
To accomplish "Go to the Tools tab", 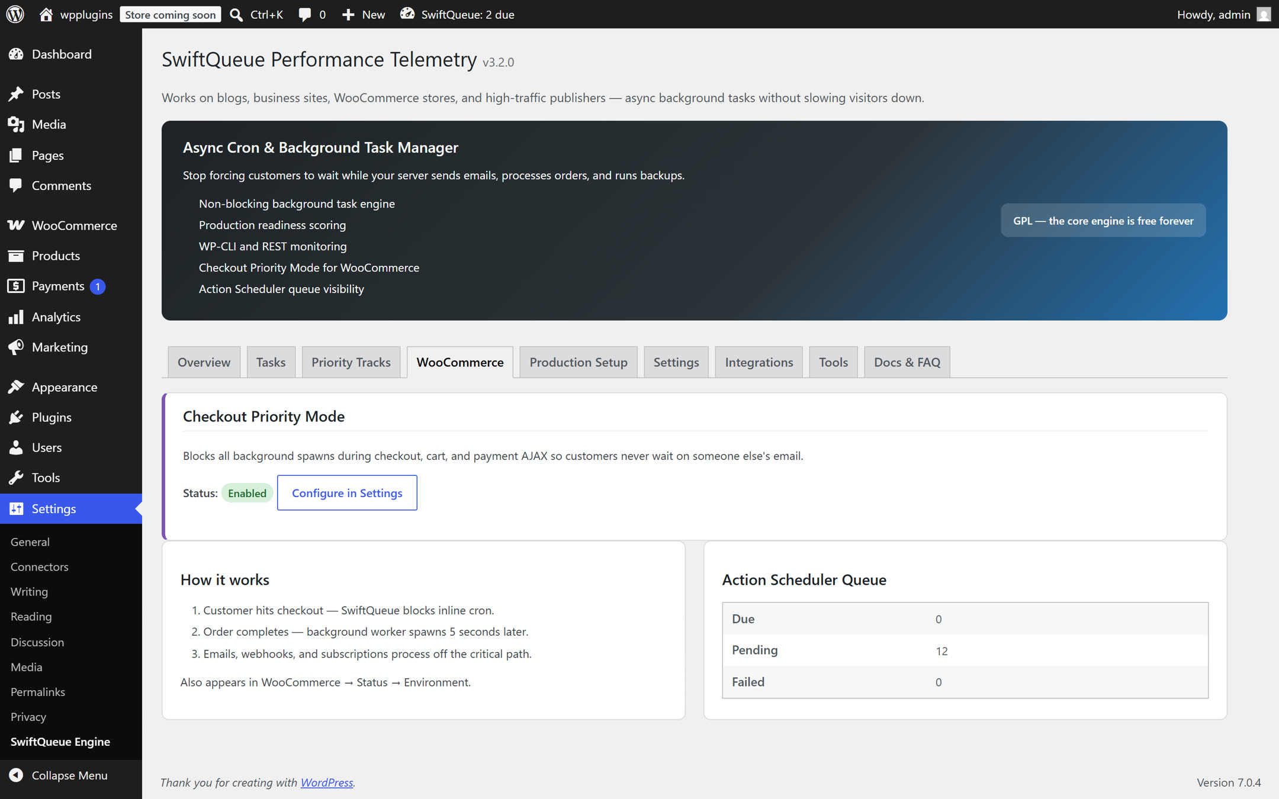I will tap(833, 362).
